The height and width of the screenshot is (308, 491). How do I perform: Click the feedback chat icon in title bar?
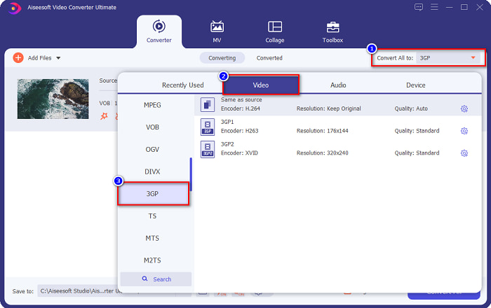[419, 7]
